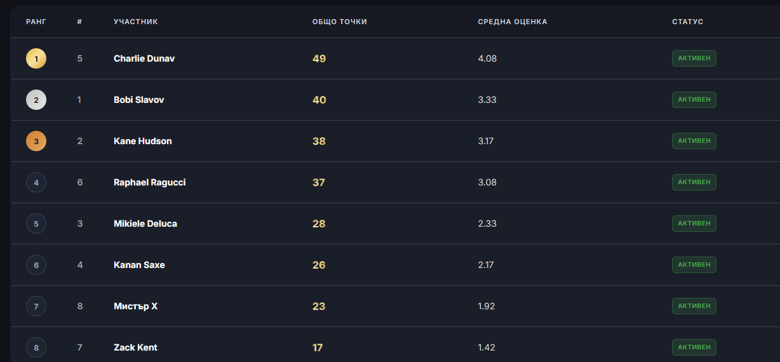This screenshot has width=780, height=362.
Task: Click the rank 8 circle badge
Action: [x=36, y=347]
